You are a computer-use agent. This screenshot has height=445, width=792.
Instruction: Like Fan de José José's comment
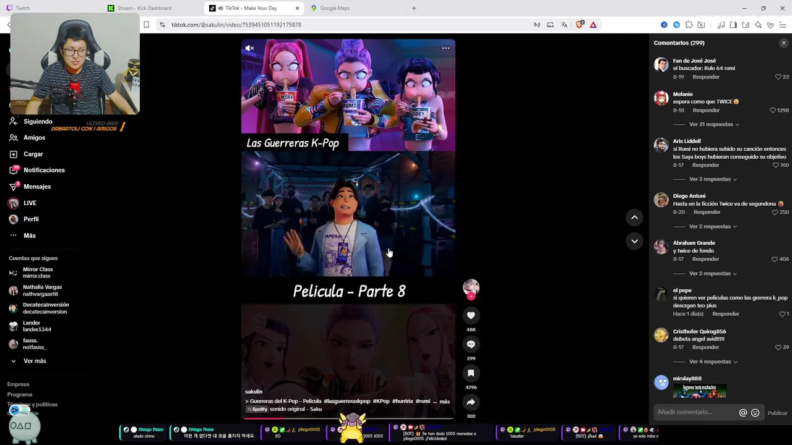point(778,77)
